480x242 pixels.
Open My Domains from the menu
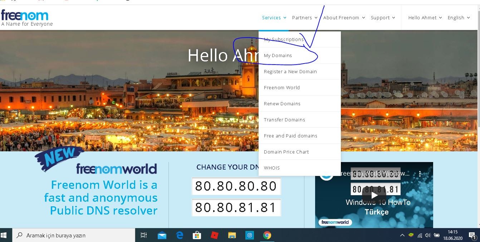click(300, 55)
